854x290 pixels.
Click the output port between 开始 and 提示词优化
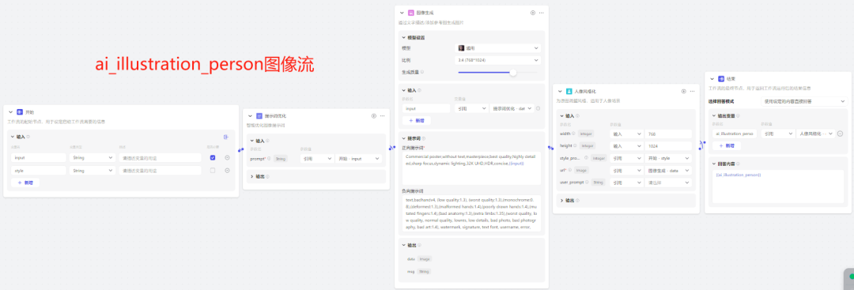pyautogui.click(x=240, y=149)
